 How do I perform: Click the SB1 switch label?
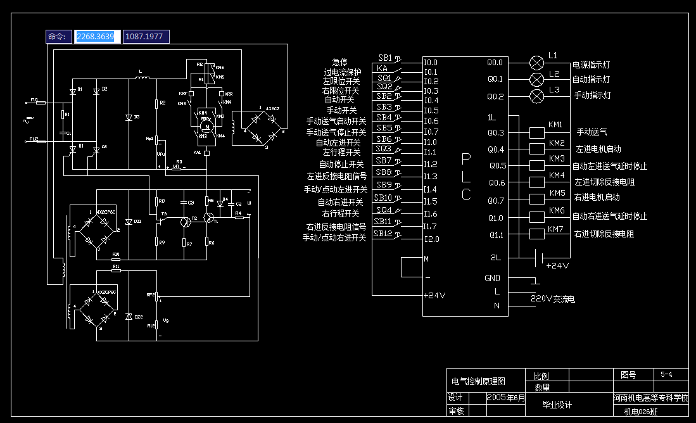coord(385,58)
